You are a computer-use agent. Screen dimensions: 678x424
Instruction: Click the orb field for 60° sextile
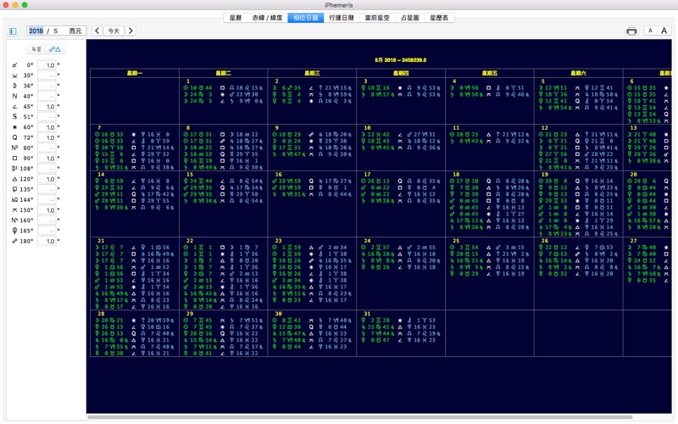click(x=48, y=127)
